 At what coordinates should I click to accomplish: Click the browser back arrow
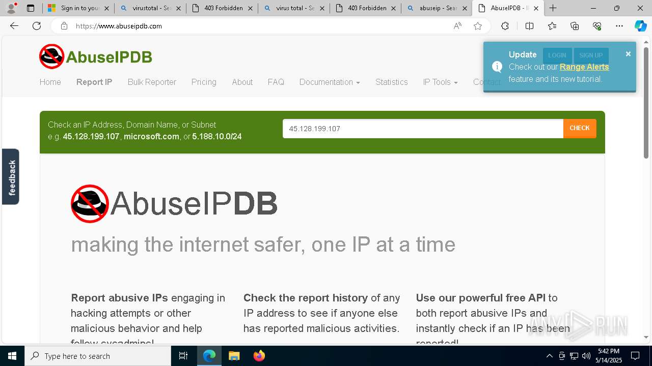pos(14,26)
